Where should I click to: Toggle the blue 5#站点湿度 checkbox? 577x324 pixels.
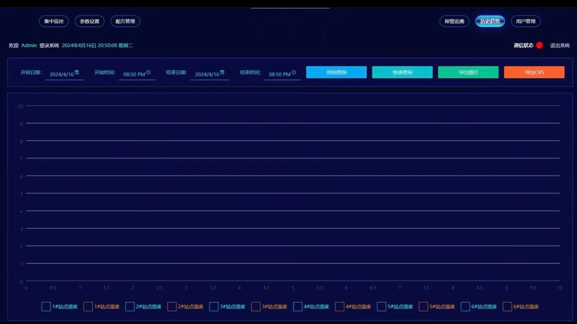382,306
